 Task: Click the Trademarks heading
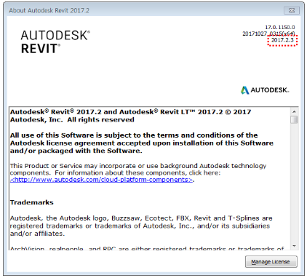click(x=32, y=202)
